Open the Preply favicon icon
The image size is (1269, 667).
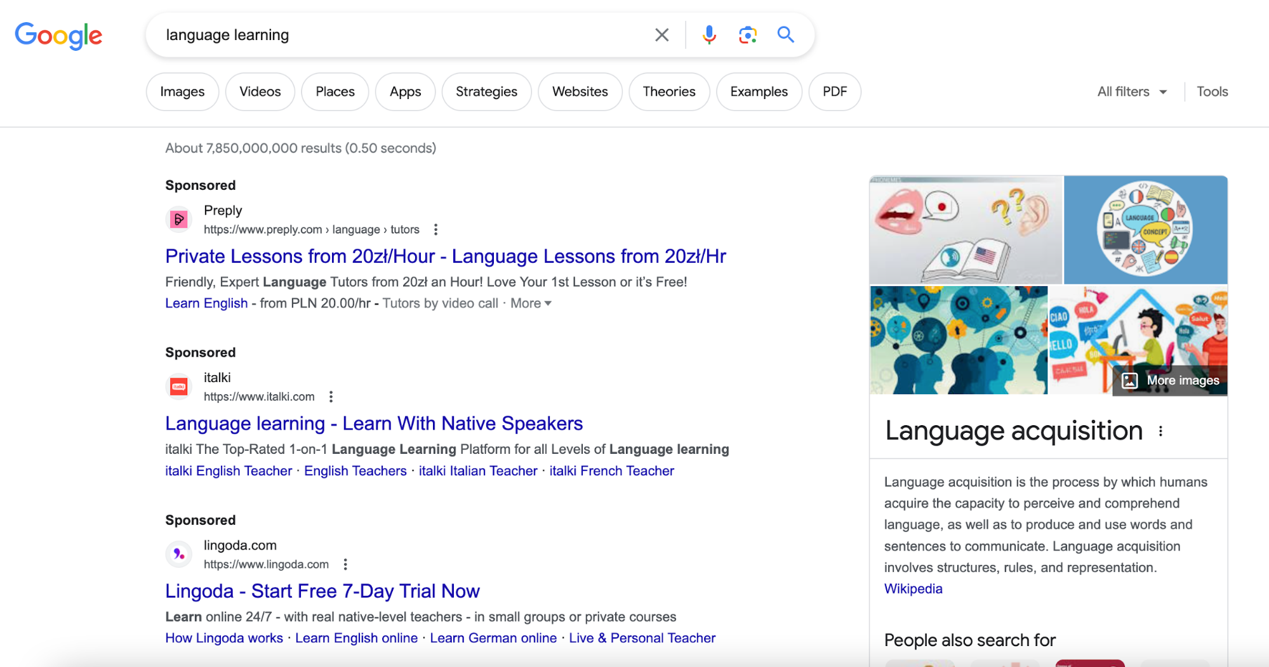[179, 220]
